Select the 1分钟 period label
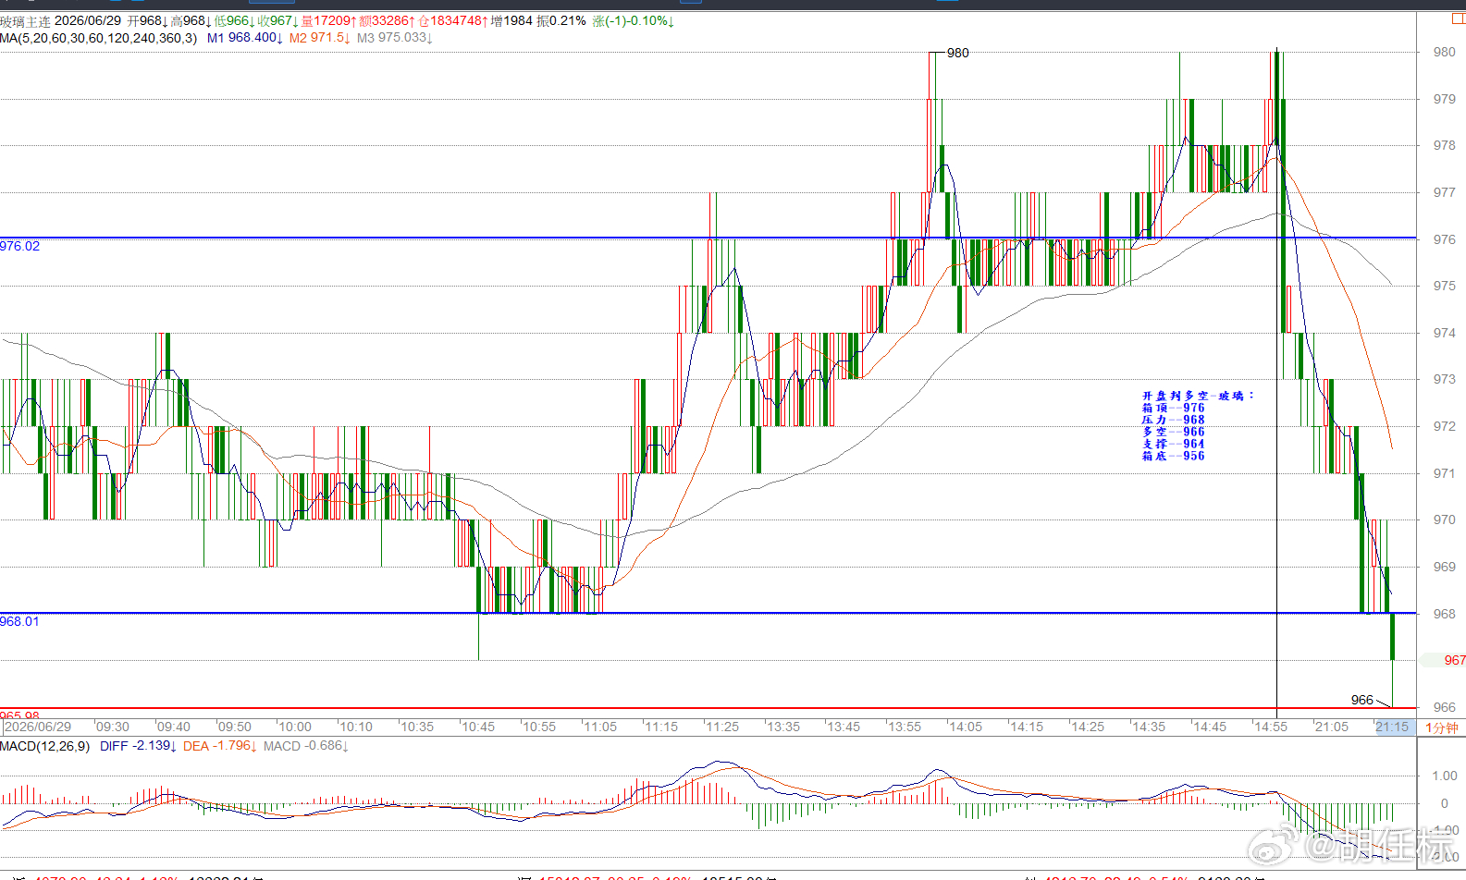Screen dimensions: 1466x880 click(x=1441, y=727)
